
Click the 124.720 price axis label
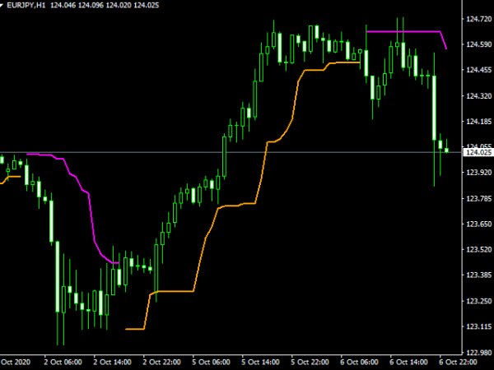[478, 20]
